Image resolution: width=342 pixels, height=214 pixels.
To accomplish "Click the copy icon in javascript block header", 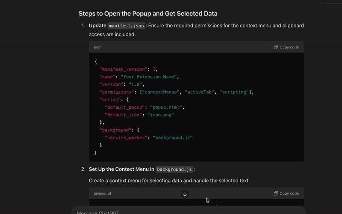I will click(x=276, y=193).
